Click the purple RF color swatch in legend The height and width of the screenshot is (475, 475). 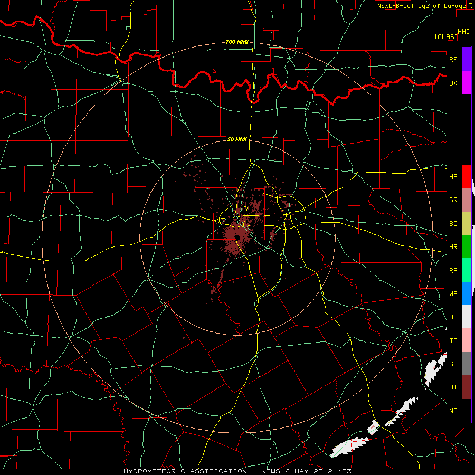[466, 59]
